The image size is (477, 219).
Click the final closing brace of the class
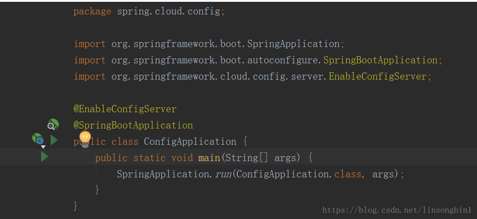[76, 206]
